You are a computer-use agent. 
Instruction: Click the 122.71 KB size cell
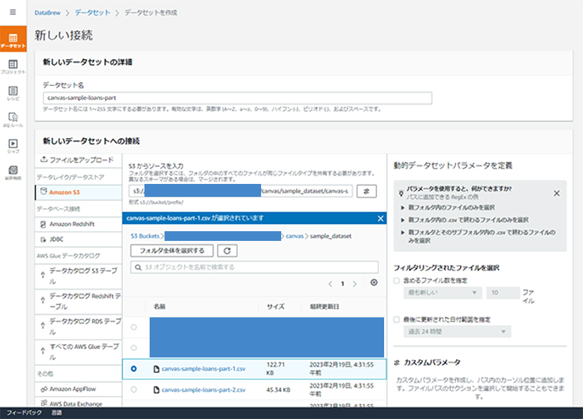click(275, 368)
